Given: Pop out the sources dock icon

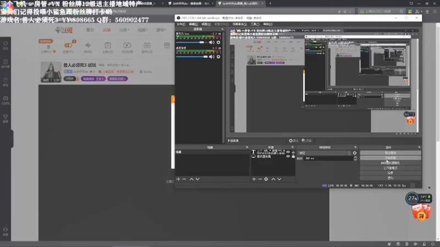Looking at the screenshot, I should [x=293, y=147].
